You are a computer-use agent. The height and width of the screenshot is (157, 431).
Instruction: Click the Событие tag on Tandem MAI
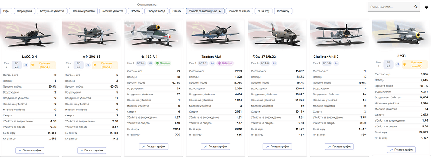click(x=225, y=63)
